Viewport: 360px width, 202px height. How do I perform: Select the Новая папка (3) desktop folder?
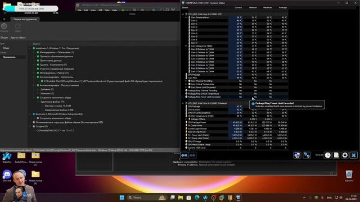pyautogui.click(x=35, y=159)
